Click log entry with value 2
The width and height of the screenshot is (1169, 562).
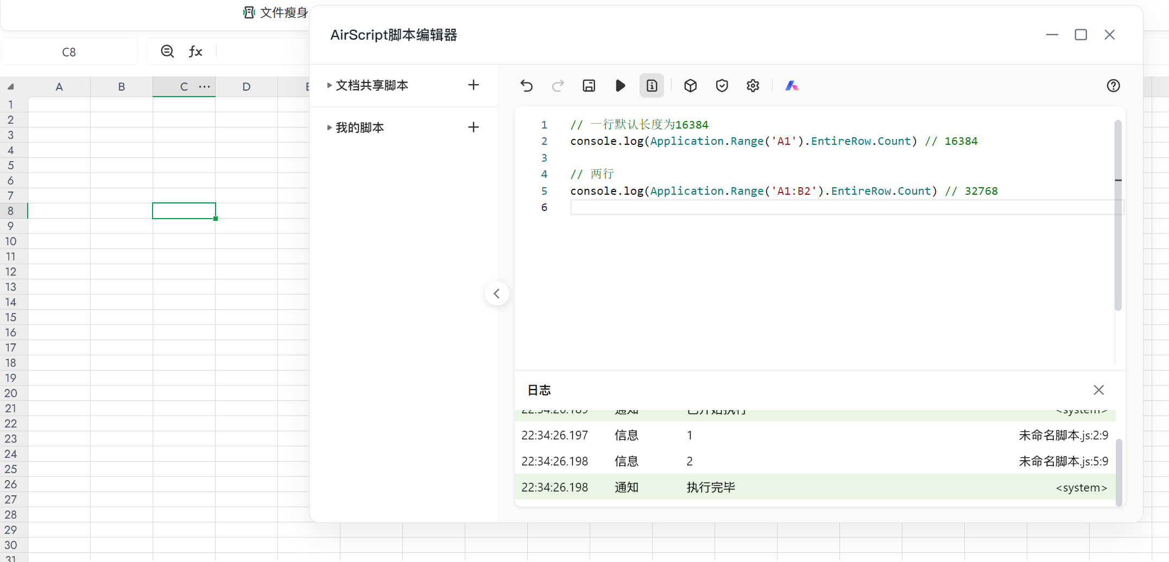(814, 461)
